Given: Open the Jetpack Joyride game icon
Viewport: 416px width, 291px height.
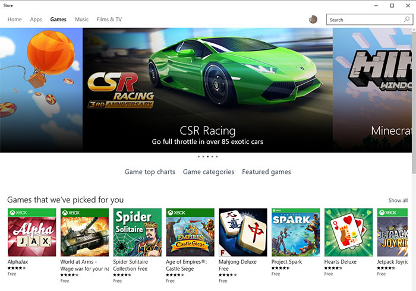Looking at the screenshot, I should (392, 232).
